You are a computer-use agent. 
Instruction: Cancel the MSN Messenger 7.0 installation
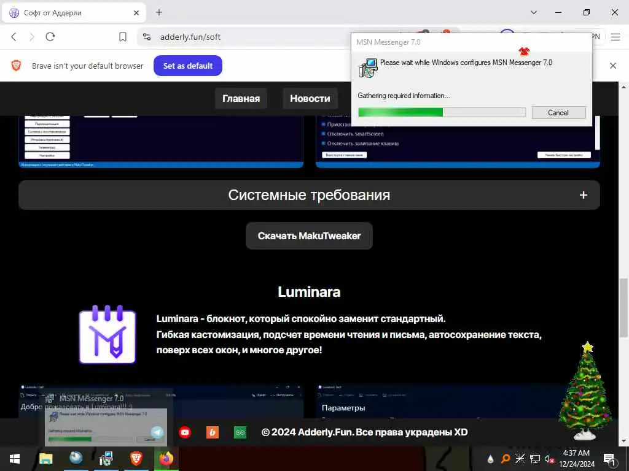(558, 113)
